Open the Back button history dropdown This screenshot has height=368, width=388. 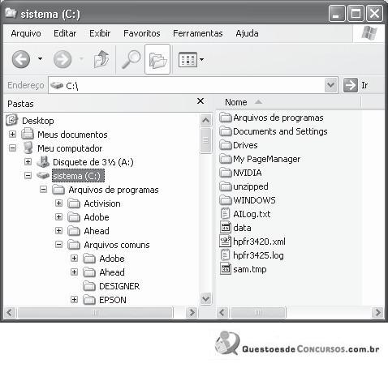click(x=40, y=58)
